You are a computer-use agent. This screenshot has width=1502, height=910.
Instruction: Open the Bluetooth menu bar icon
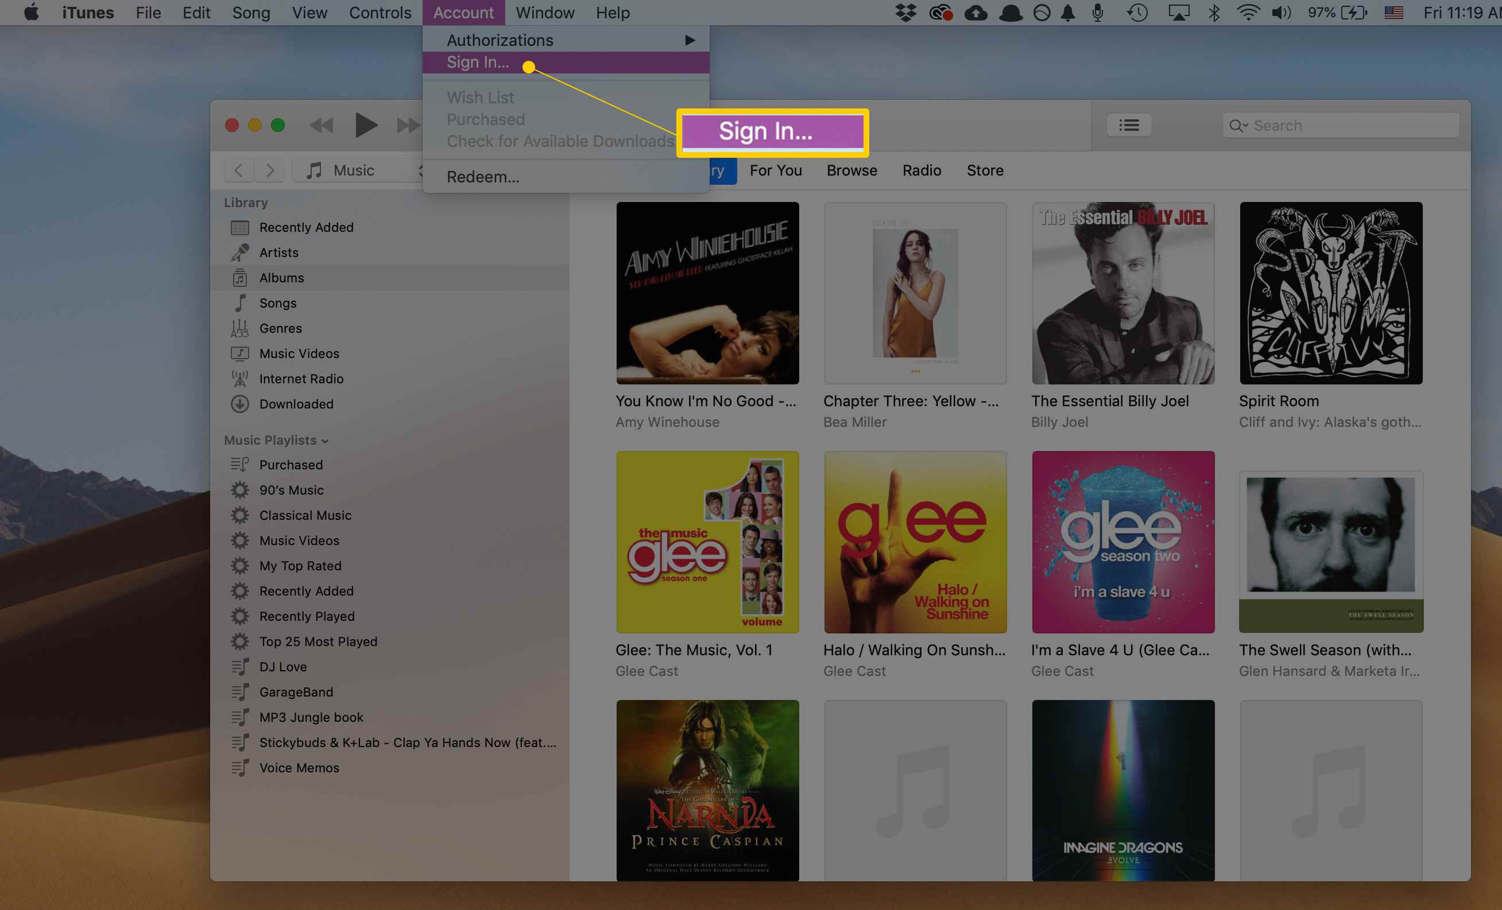click(x=1214, y=12)
